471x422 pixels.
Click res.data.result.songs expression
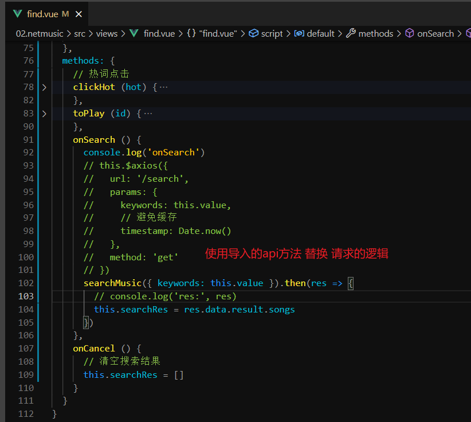[240, 310]
